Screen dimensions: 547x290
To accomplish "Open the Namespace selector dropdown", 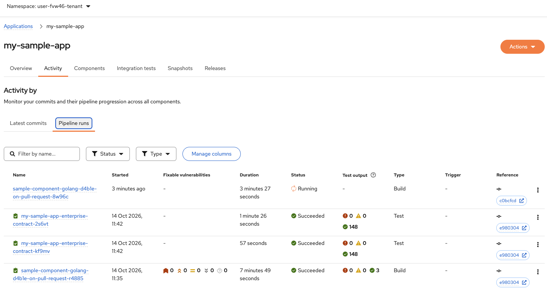I will point(48,6).
